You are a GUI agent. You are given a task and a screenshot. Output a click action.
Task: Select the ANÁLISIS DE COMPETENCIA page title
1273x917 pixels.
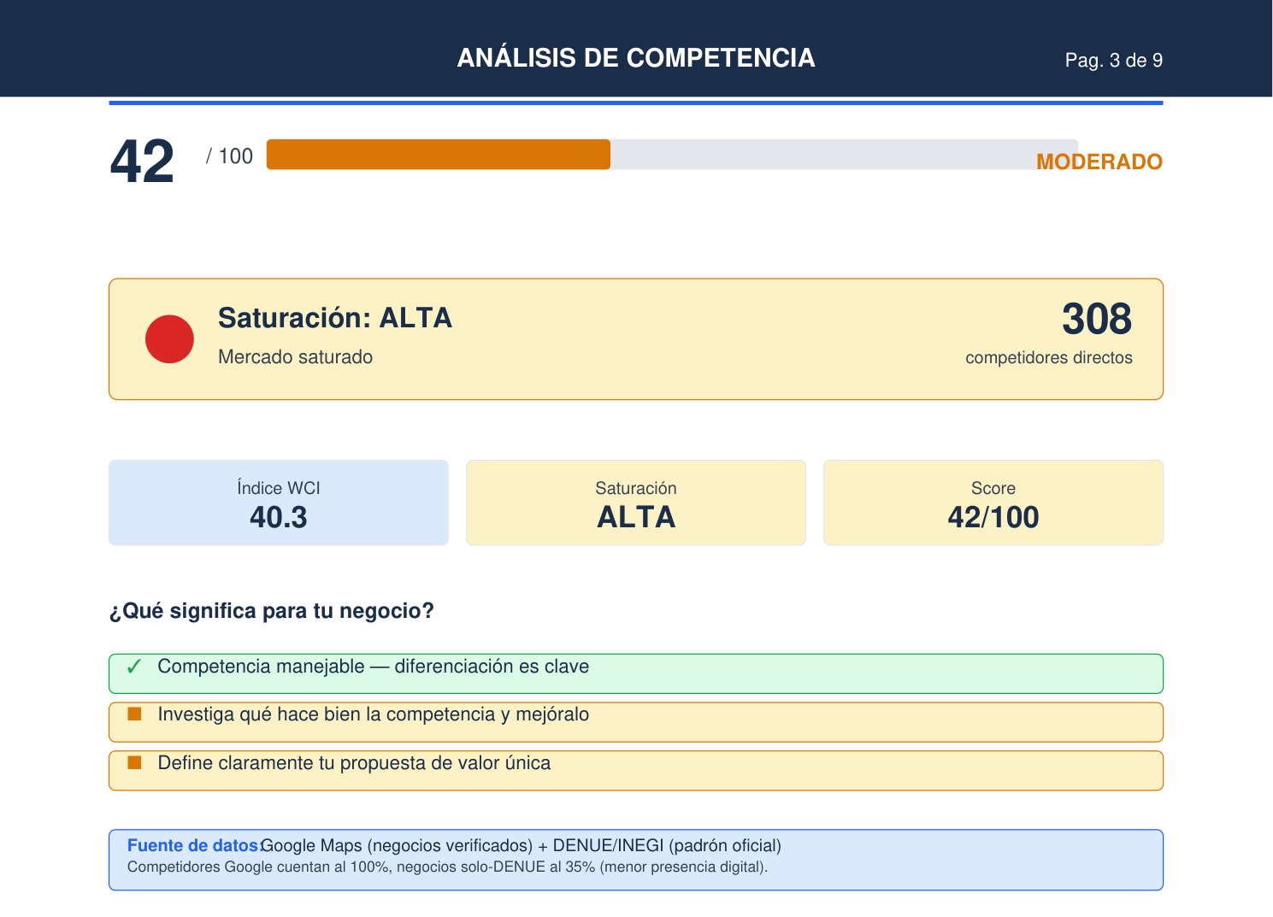click(x=636, y=58)
